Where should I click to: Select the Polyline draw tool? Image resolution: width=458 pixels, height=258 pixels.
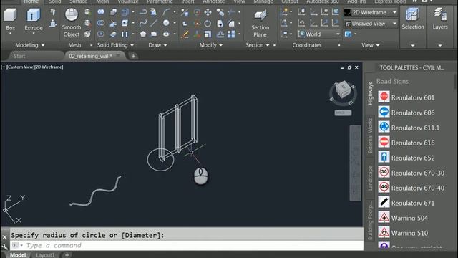[x=143, y=12]
